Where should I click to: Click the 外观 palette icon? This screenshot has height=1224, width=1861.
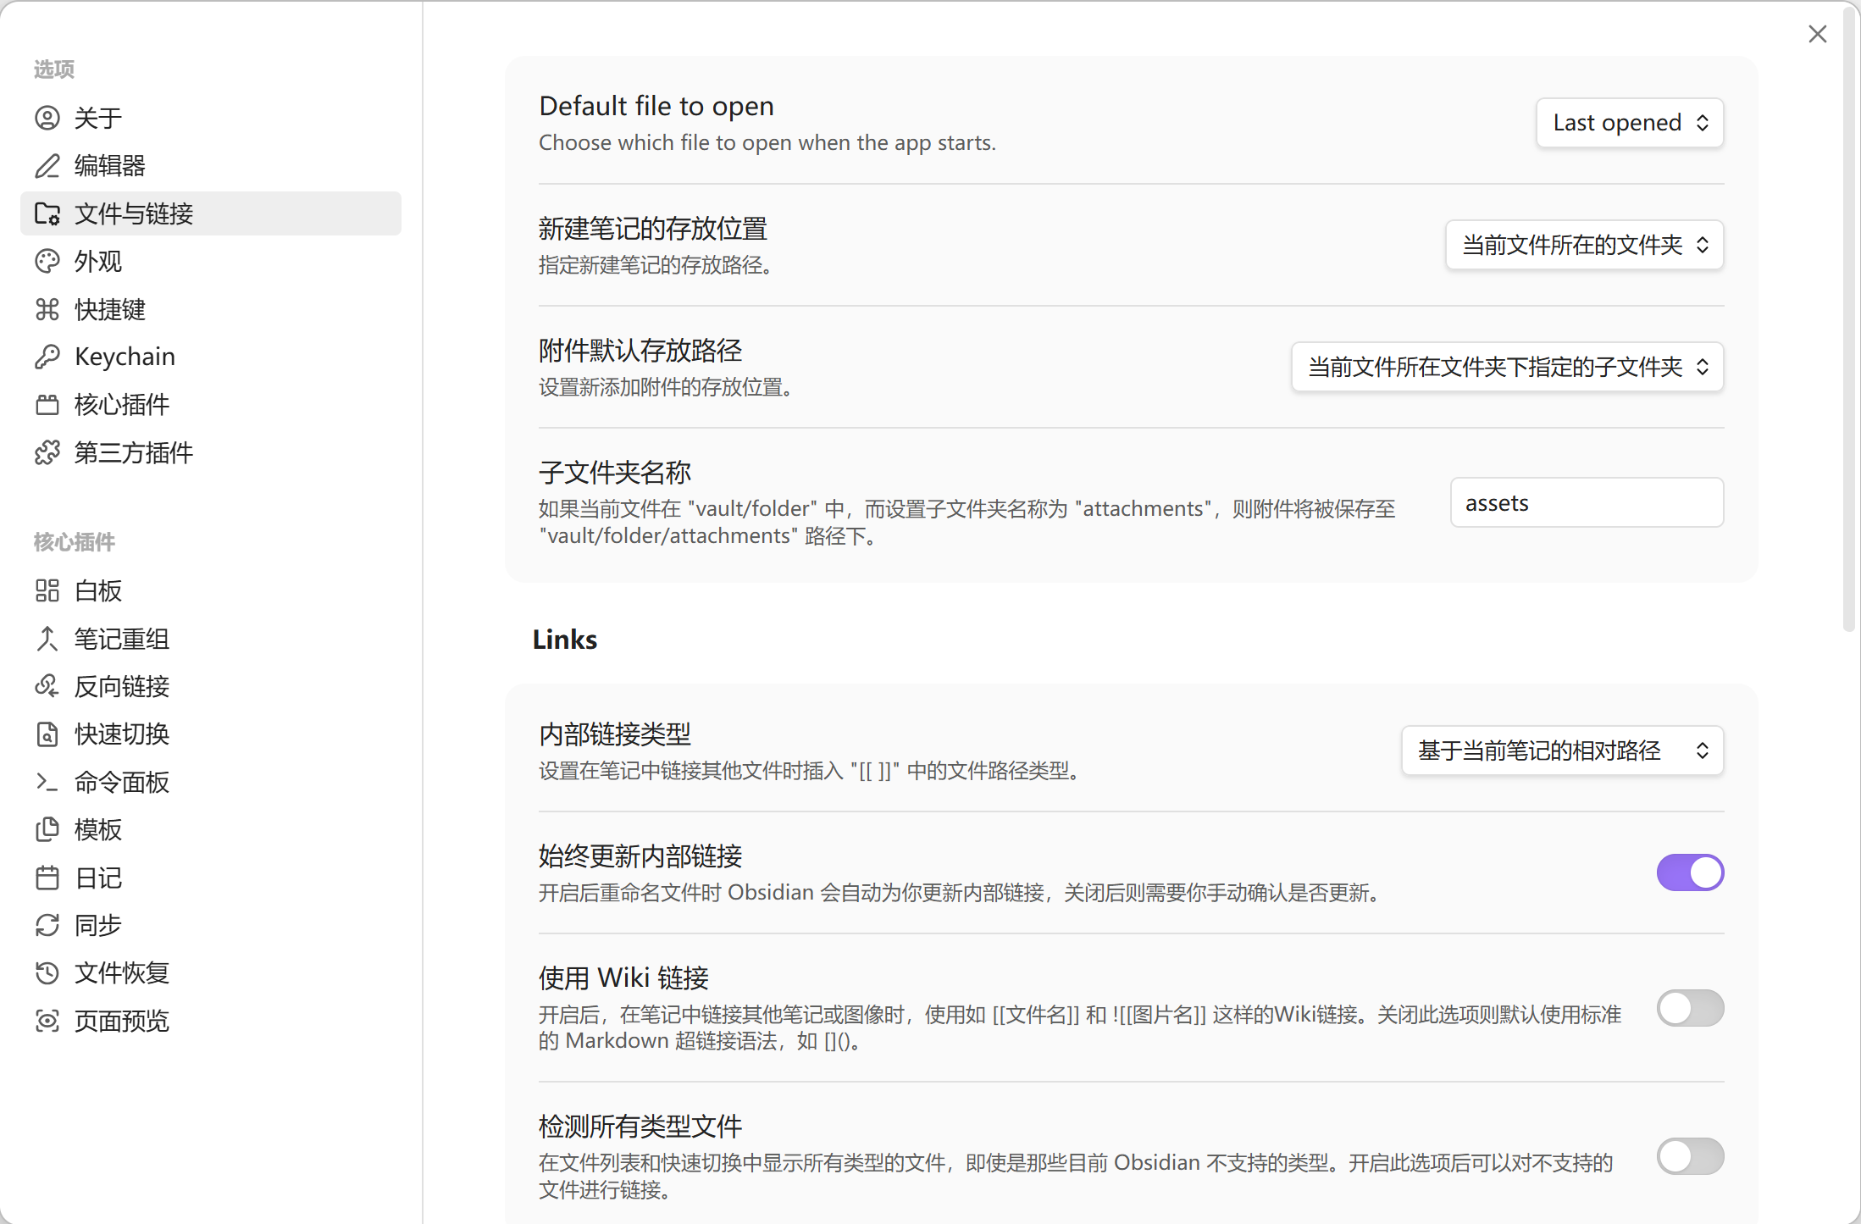click(47, 261)
